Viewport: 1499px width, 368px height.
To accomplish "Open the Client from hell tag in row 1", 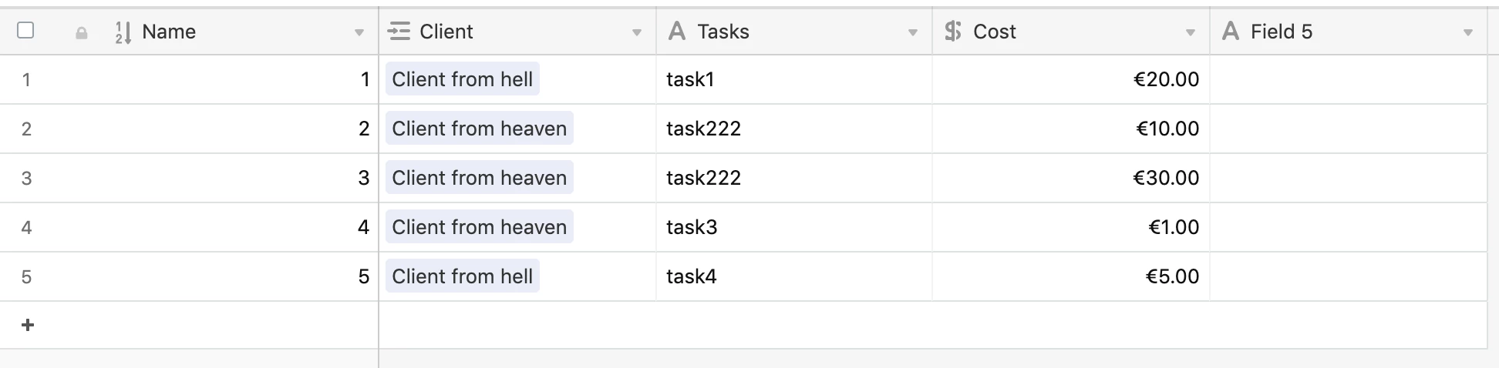I will coord(463,79).
